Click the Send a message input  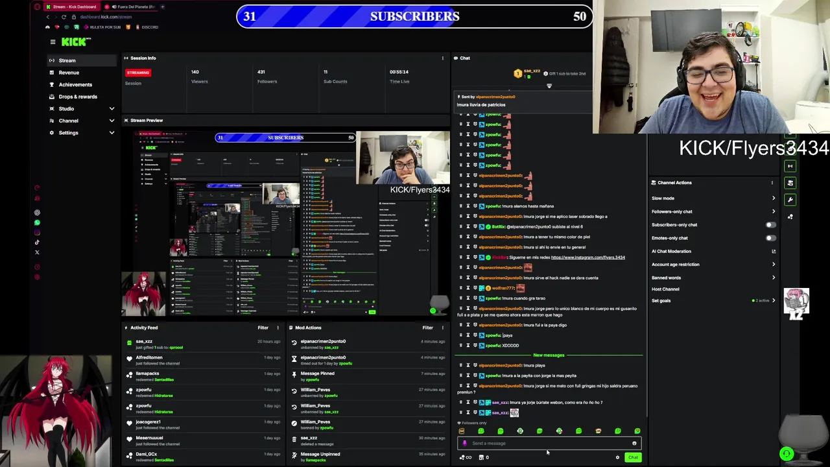(549, 444)
